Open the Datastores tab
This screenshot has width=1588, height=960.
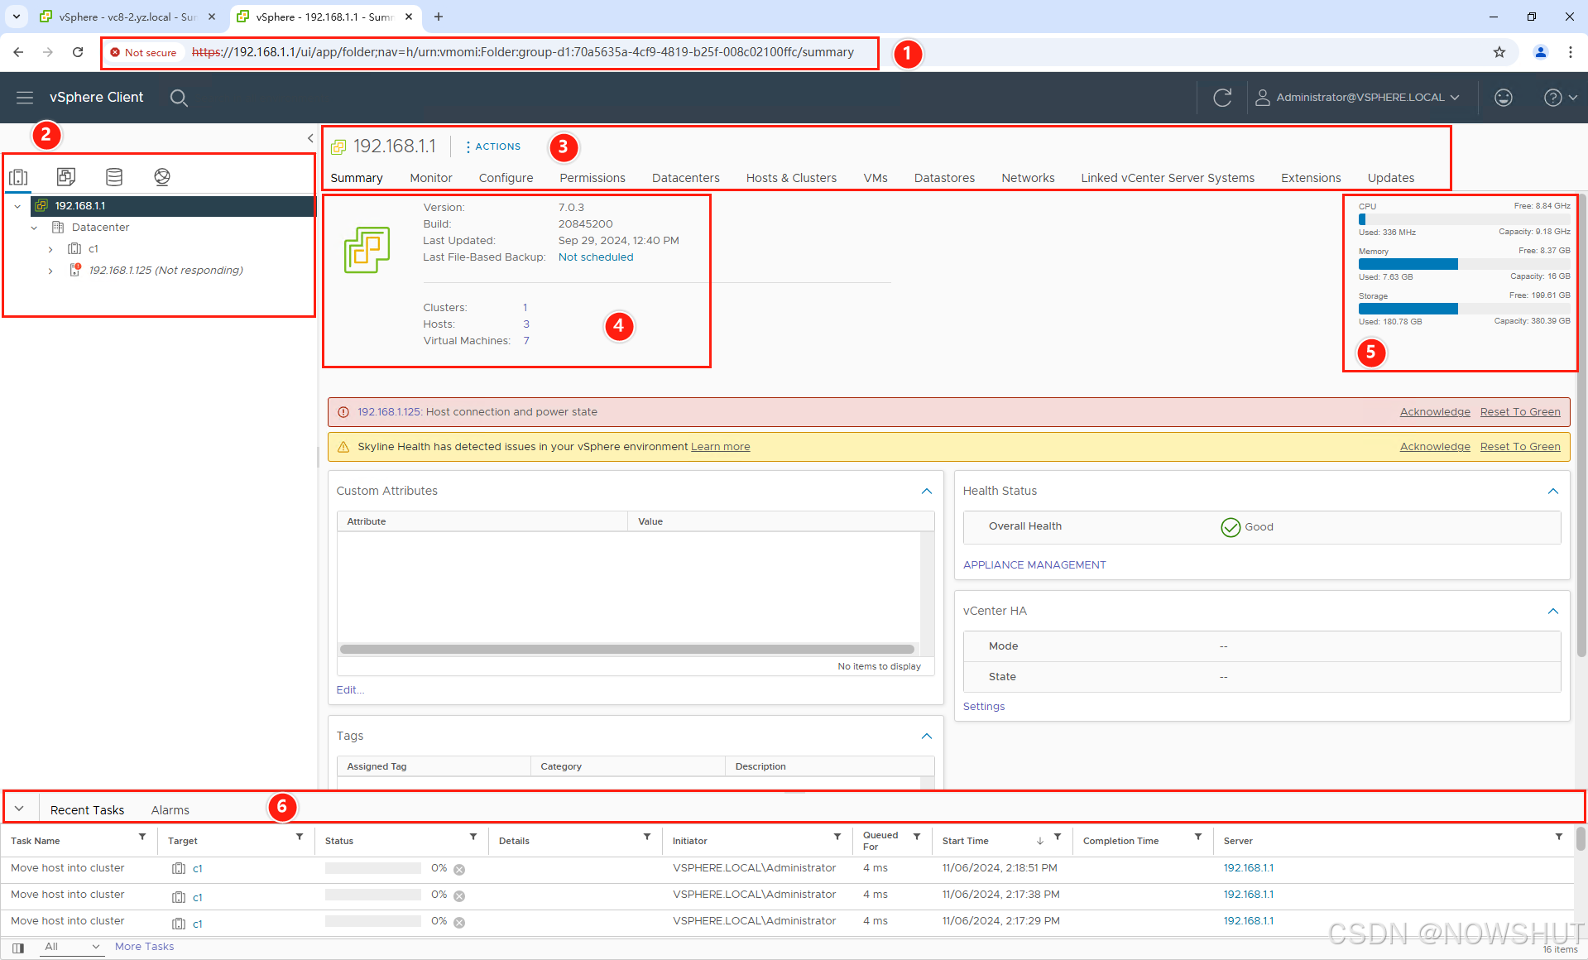point(944,178)
